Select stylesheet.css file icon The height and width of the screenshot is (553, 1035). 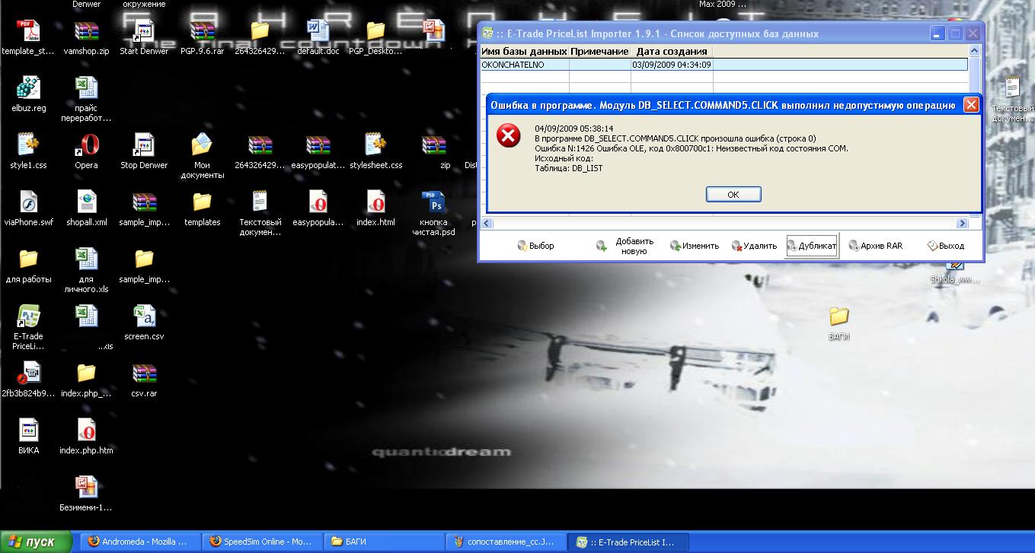(375, 152)
